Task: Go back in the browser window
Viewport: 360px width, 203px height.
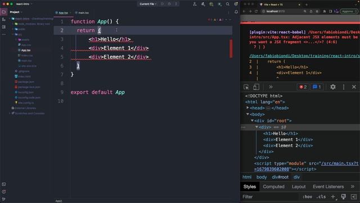Action: (x=244, y=11)
